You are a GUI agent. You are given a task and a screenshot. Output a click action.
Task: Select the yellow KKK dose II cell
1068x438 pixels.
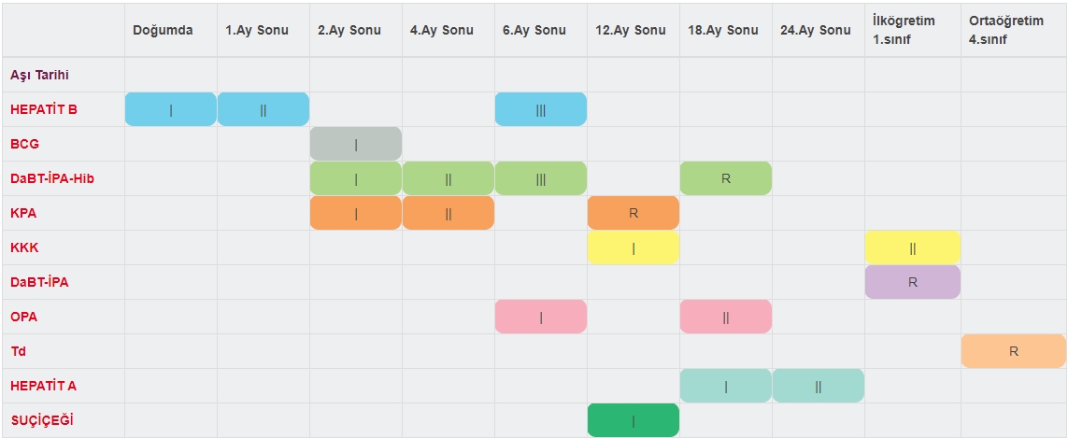pos(913,247)
